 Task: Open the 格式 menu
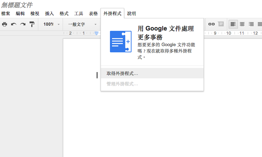64,14
